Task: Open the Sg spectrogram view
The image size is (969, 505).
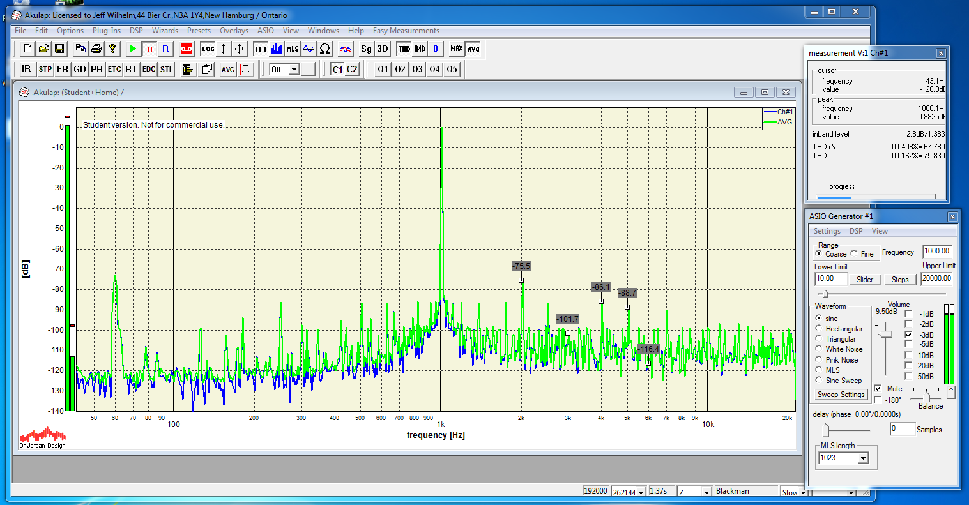Action: (x=366, y=49)
